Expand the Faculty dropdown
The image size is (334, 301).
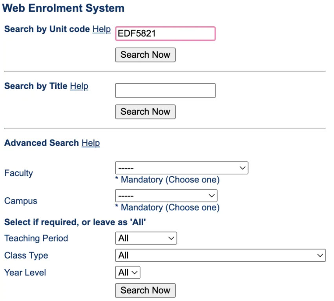click(x=181, y=168)
